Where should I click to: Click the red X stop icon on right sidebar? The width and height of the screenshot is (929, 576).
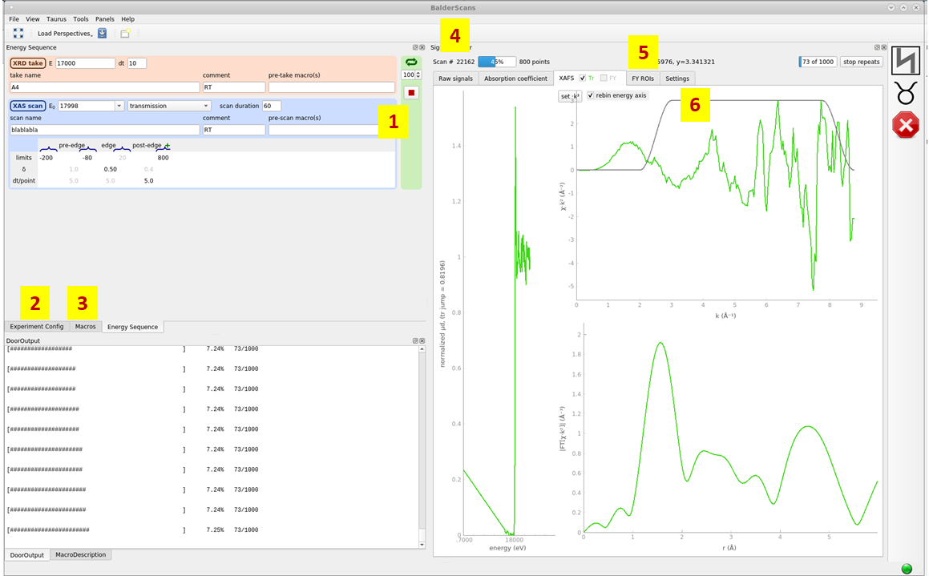(904, 124)
